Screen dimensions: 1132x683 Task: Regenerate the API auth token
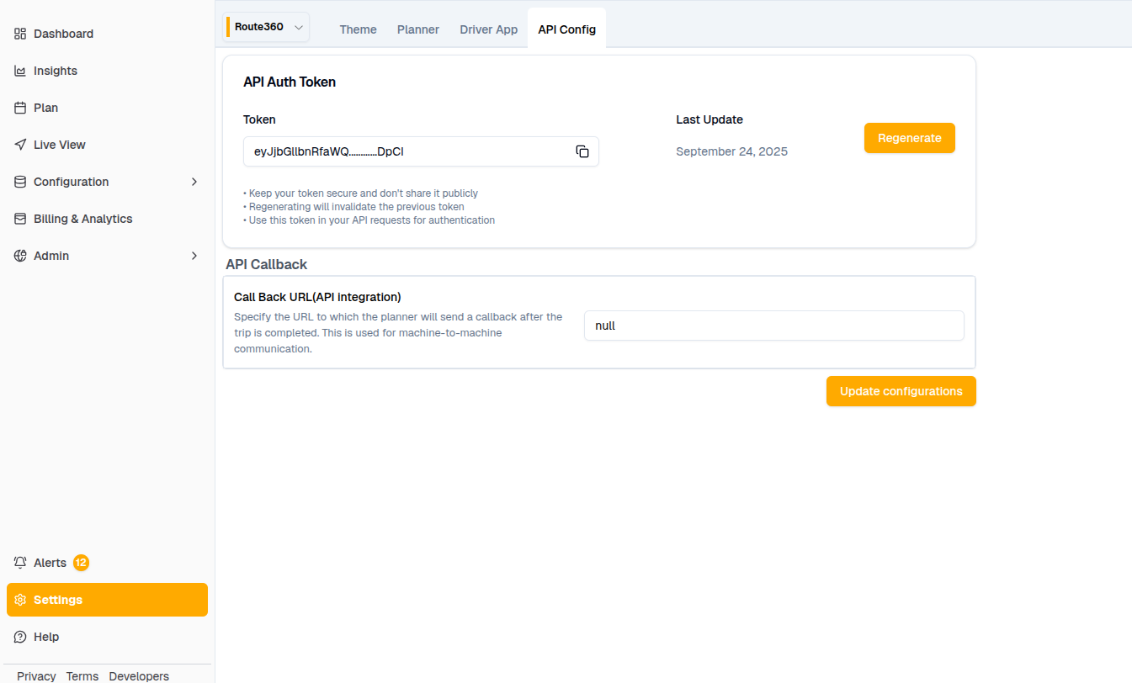pyautogui.click(x=909, y=138)
